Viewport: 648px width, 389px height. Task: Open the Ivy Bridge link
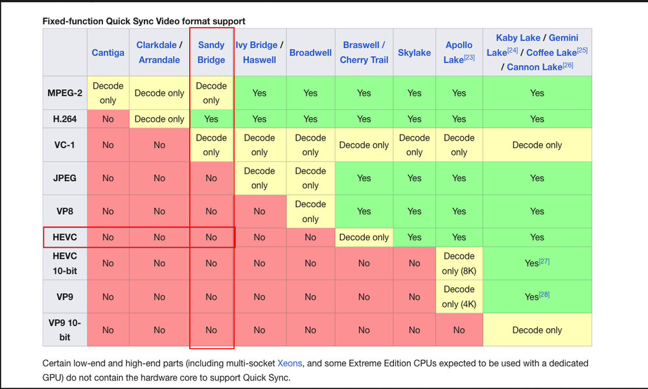coord(256,45)
